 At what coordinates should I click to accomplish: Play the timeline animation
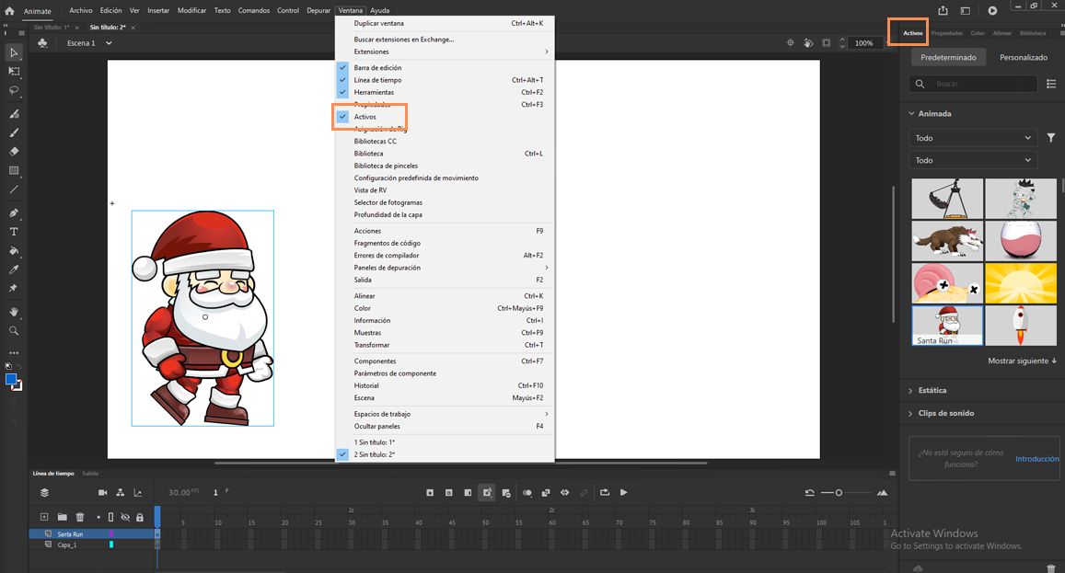coord(623,492)
